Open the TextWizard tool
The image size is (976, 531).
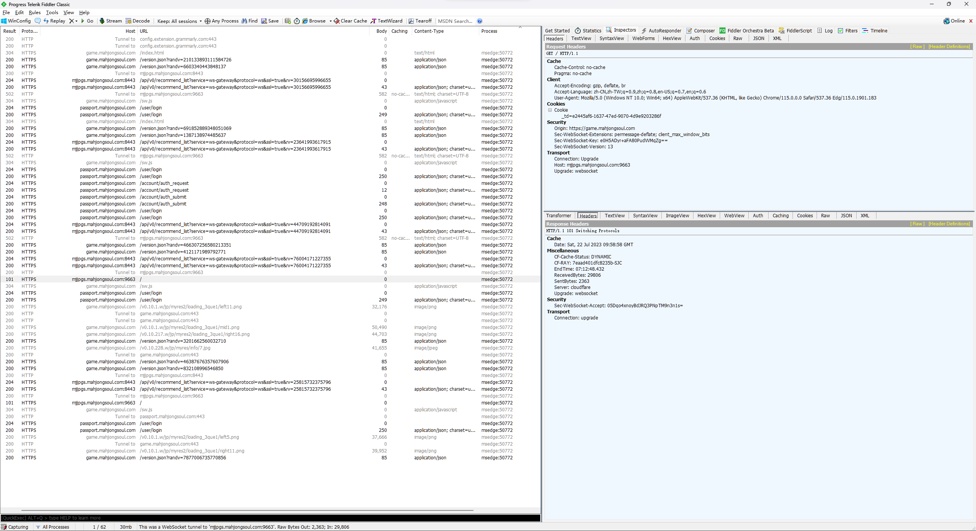[387, 21]
